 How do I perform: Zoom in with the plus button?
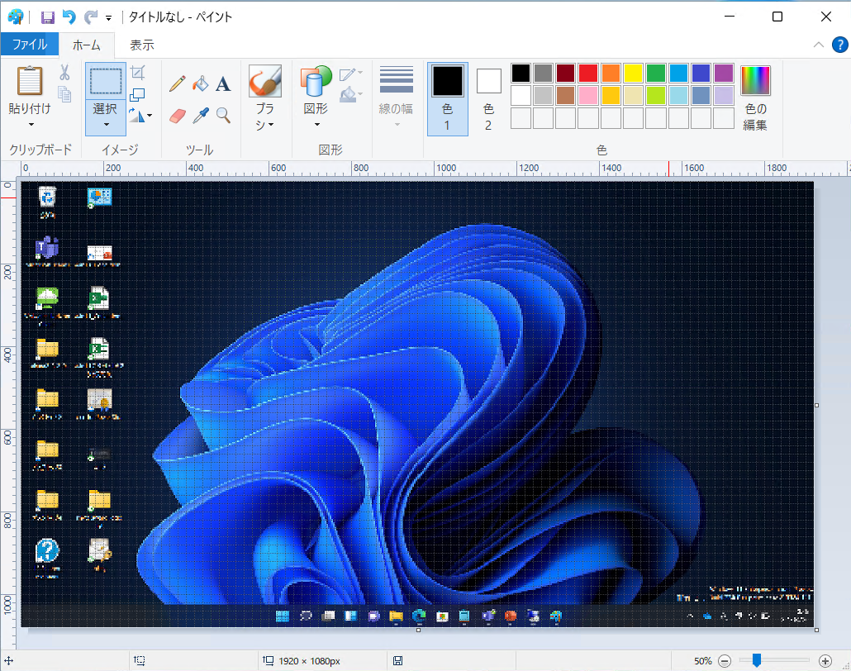point(825,661)
